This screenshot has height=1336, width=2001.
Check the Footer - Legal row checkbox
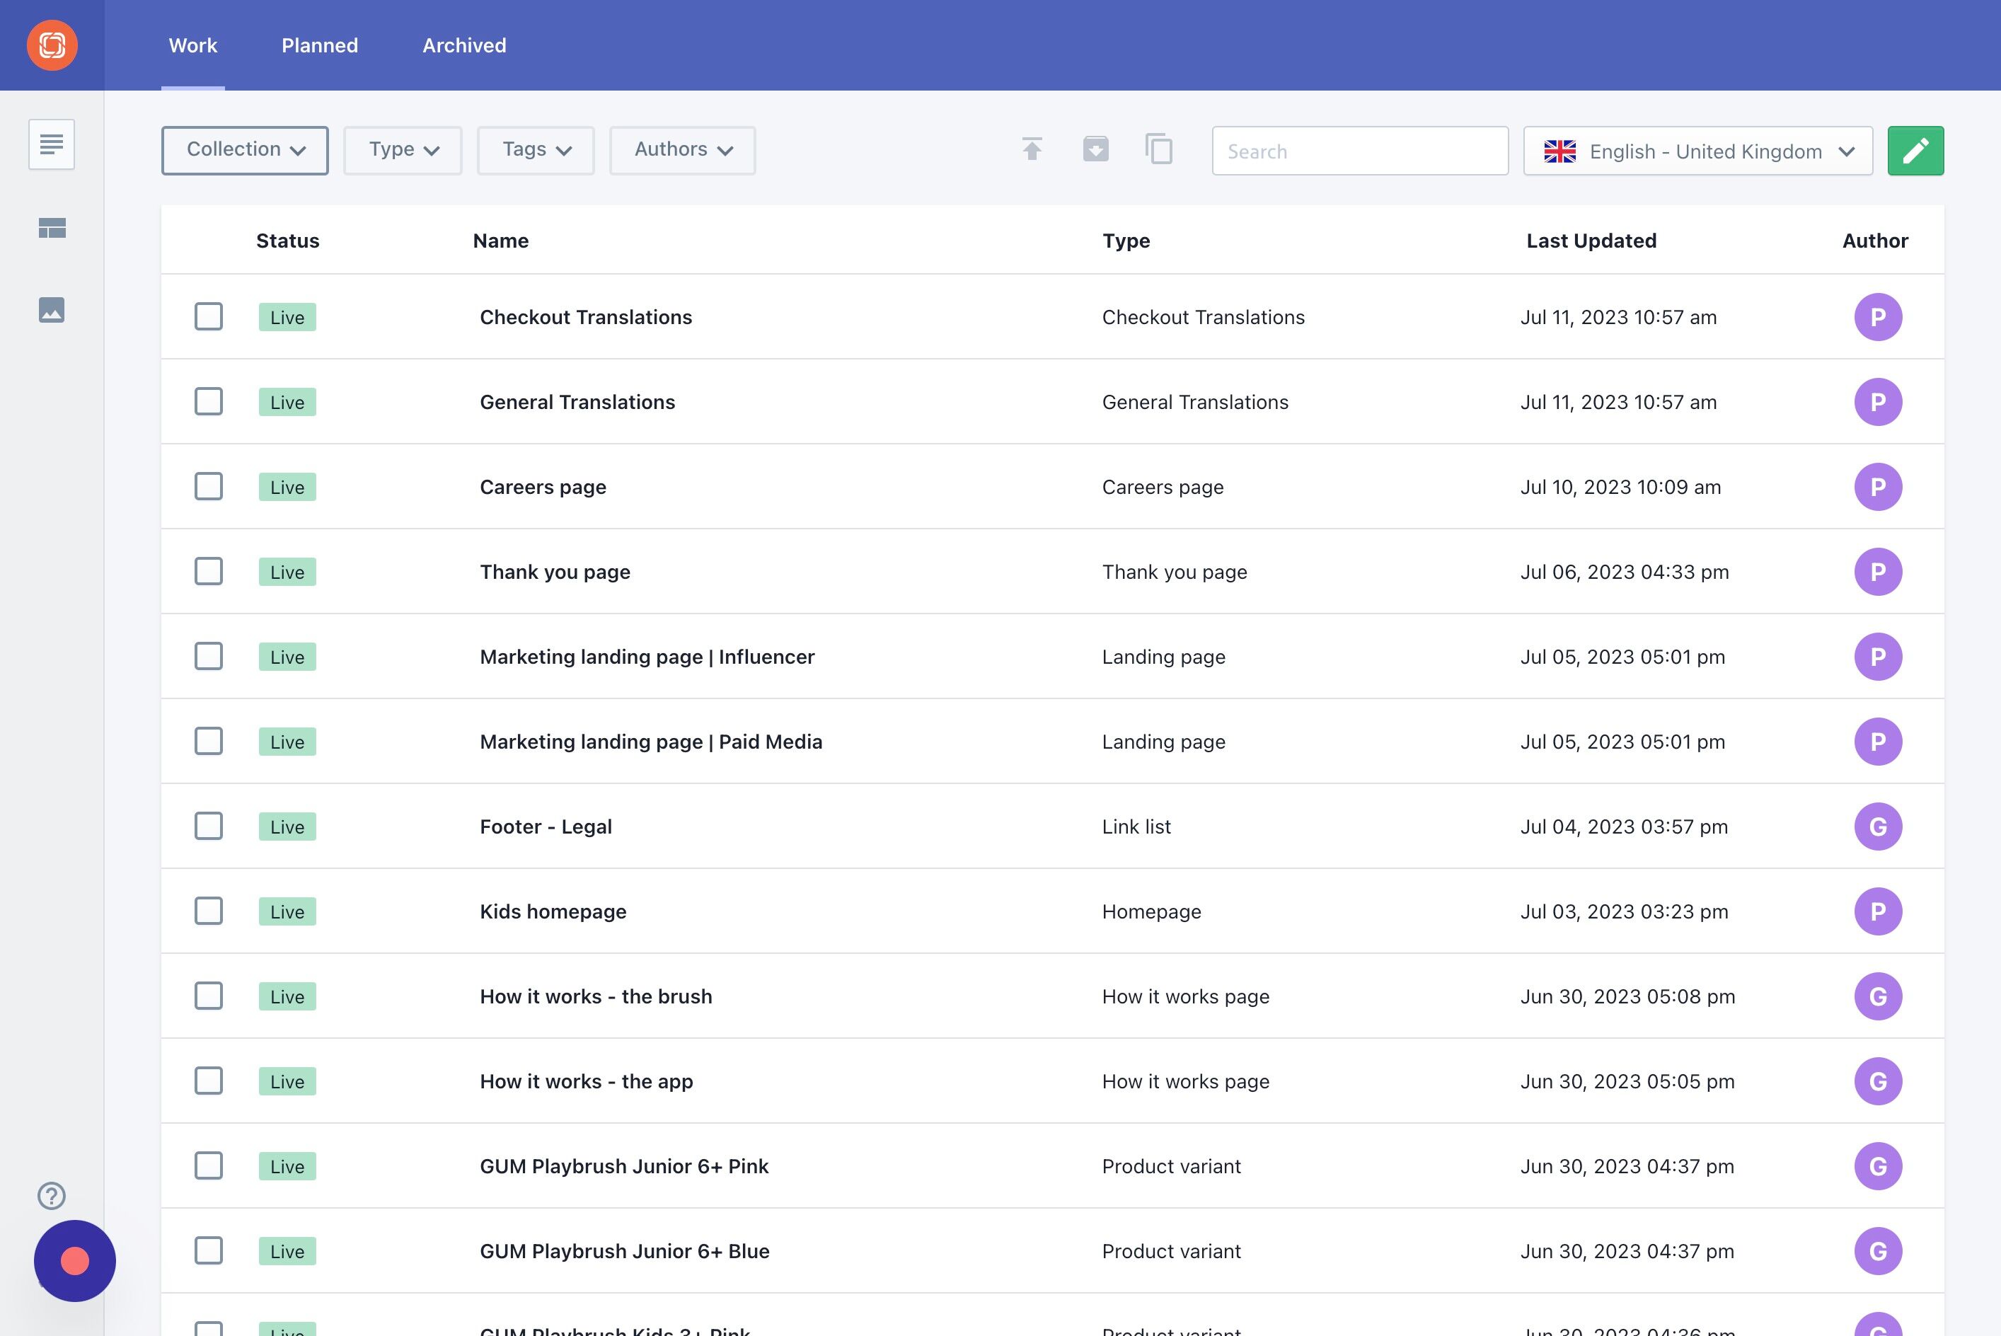point(209,827)
